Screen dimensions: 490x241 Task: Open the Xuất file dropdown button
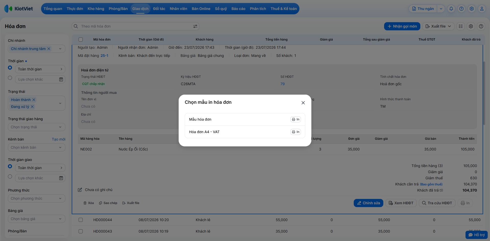click(x=438, y=26)
